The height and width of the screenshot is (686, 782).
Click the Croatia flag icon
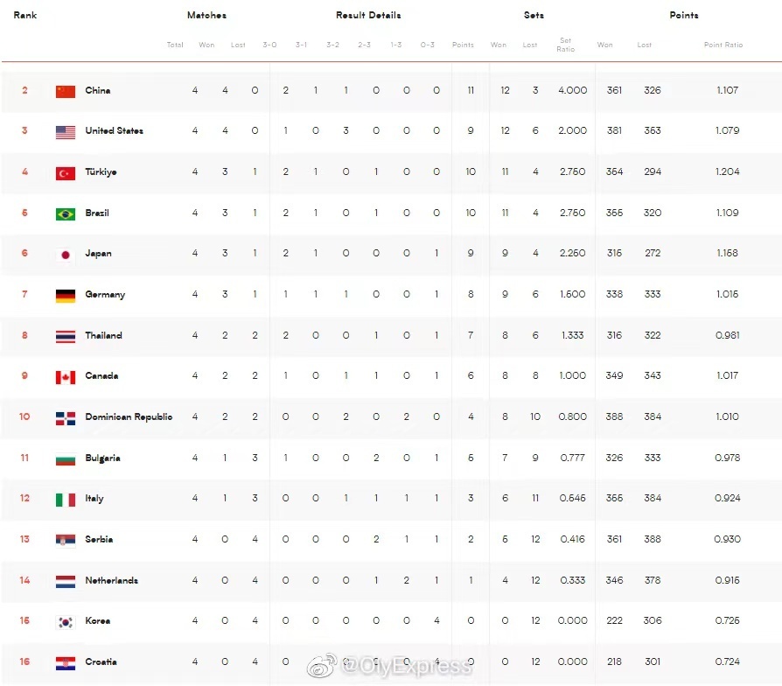66,663
